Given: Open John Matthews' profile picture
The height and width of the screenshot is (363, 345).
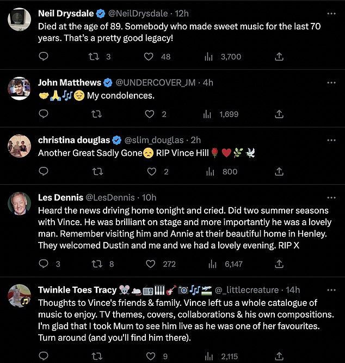Looking at the screenshot, I should pos(19,88).
